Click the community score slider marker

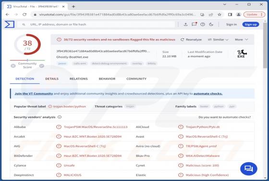pos(27,60)
